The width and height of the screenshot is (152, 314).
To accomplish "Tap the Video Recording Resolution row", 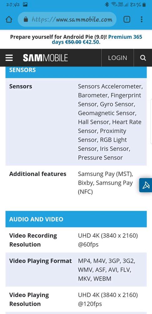I will click(x=76, y=240).
